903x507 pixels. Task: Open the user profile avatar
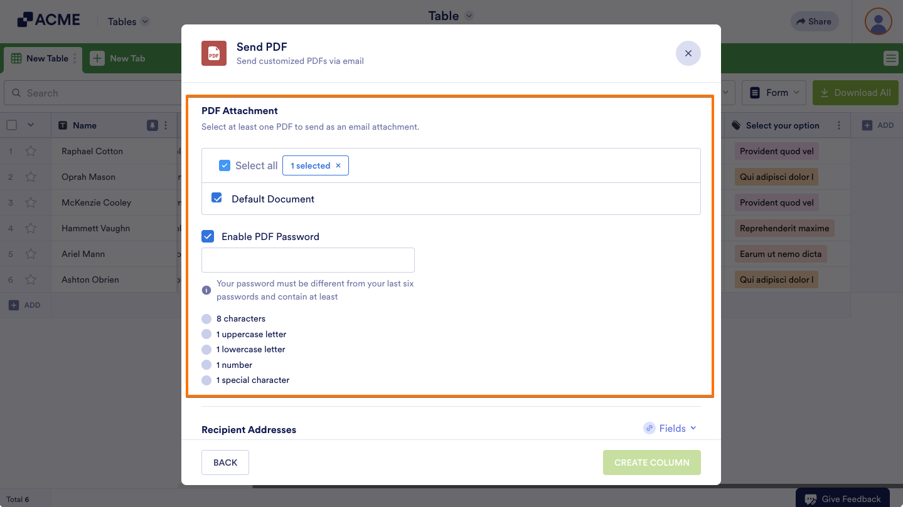[x=878, y=21]
